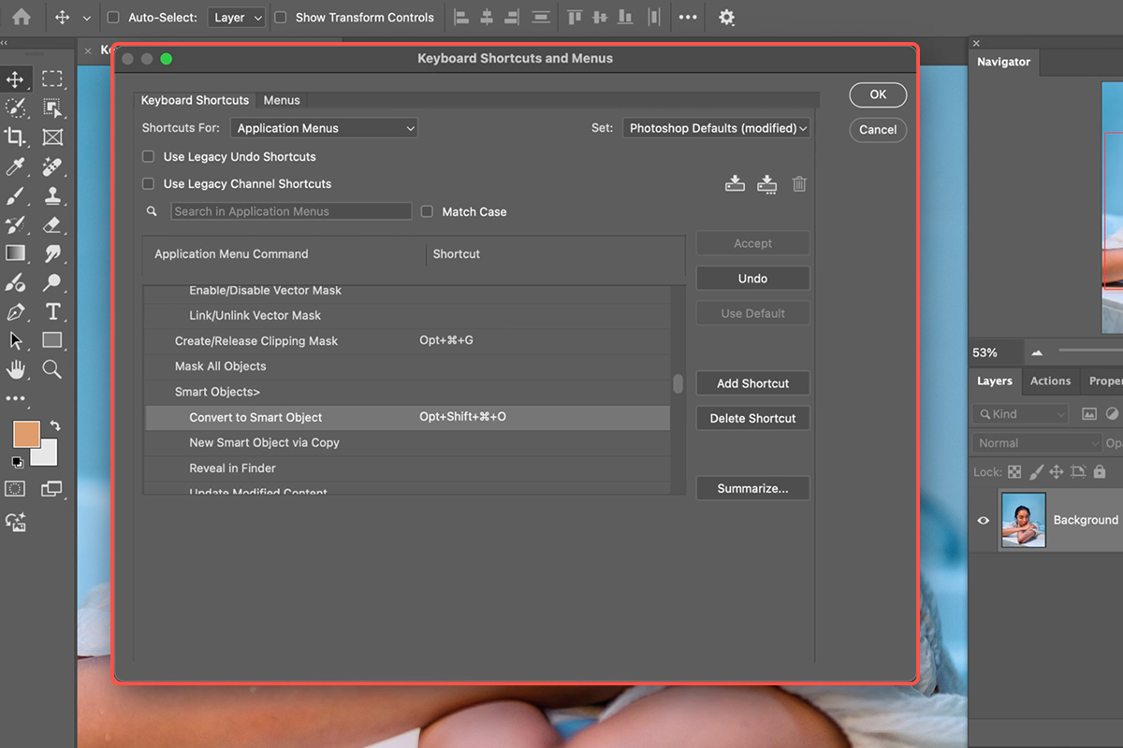Select the Keyboard Shortcuts tab

pos(196,100)
